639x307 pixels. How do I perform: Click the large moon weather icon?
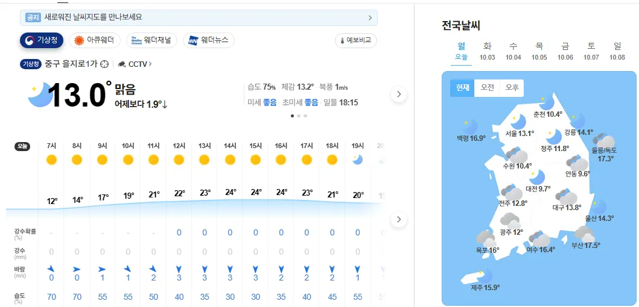pos(40,95)
